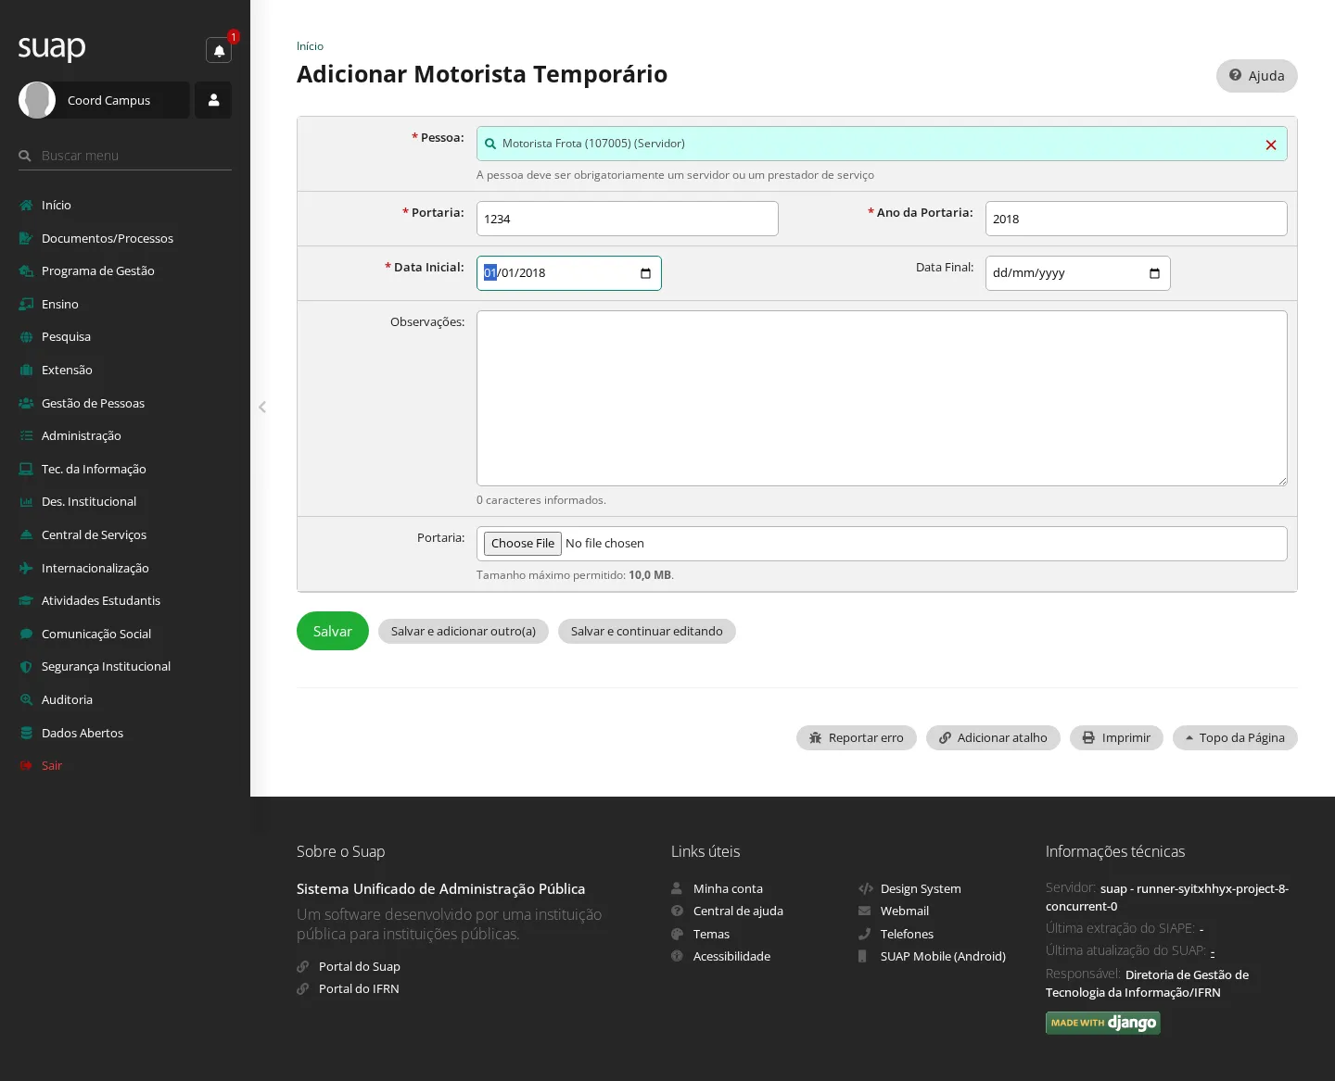Screen dimensions: 1335x1081
Task: Click the Atividades Estudantis graduation icon
Action: (x=26, y=600)
